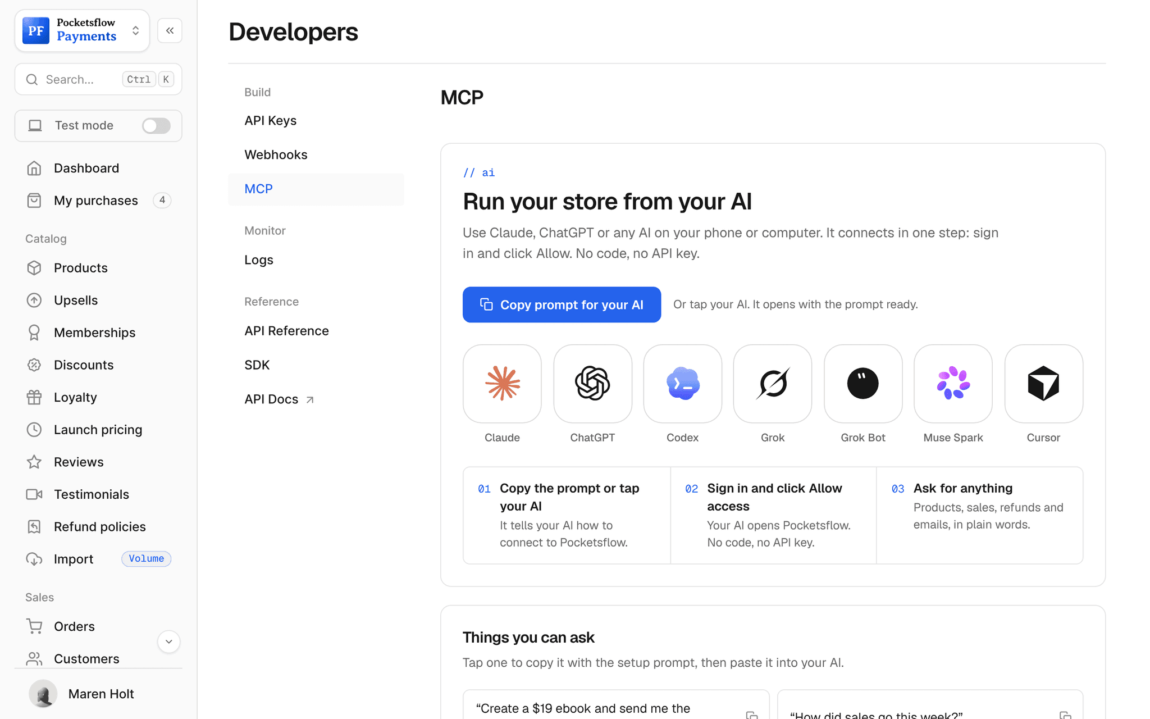Click "Sign in and click Allow access" text
Screen dimensions: 1150x719
(x=774, y=497)
